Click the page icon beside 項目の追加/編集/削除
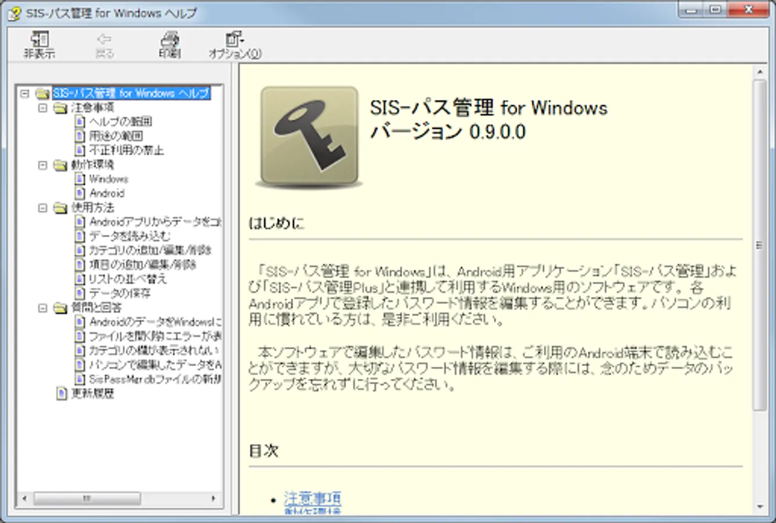Screen dimensions: 776x523 [80, 264]
